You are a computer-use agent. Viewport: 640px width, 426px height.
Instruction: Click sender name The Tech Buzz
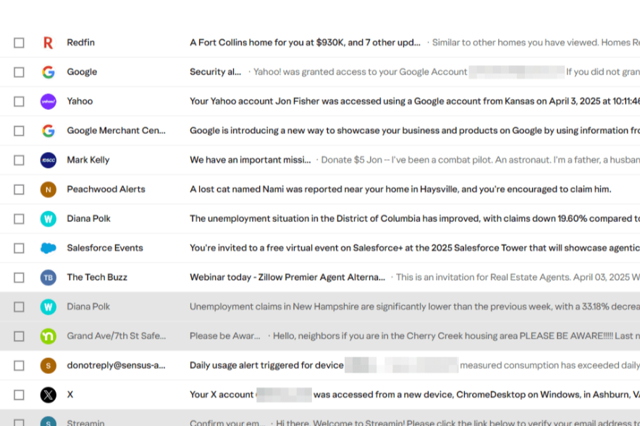tap(97, 277)
